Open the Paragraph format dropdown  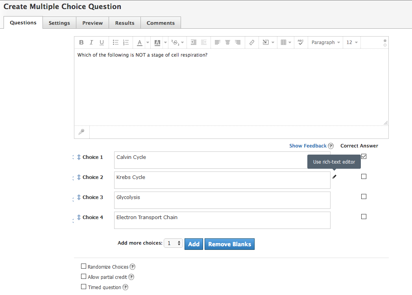(325, 42)
